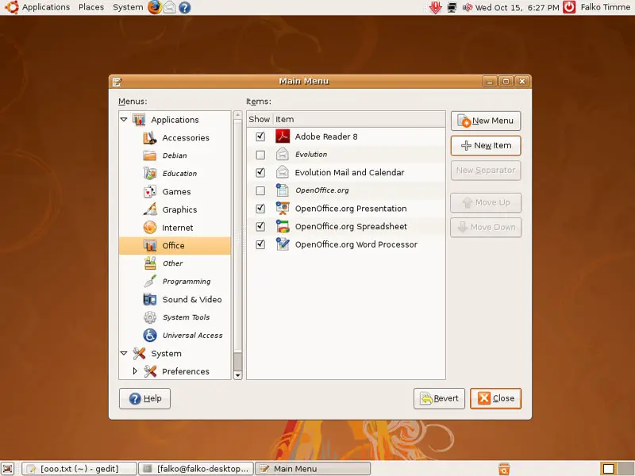Image resolution: width=635 pixels, height=476 pixels.
Task: Enable the italic Evolution item checkbox
Action: pos(260,155)
